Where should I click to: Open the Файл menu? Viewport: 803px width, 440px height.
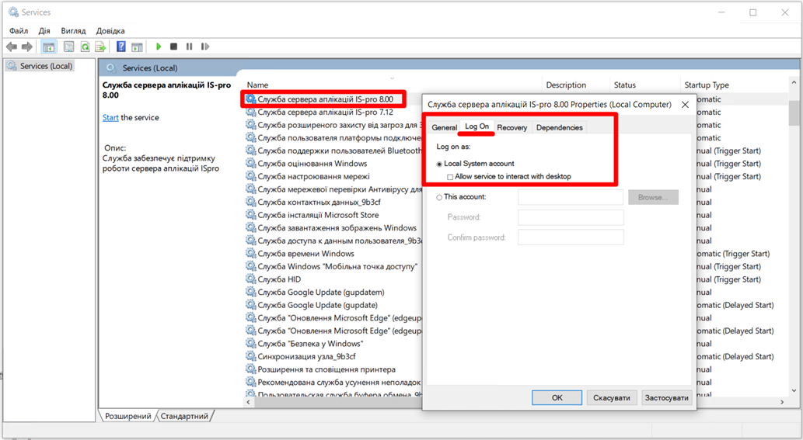(x=19, y=31)
